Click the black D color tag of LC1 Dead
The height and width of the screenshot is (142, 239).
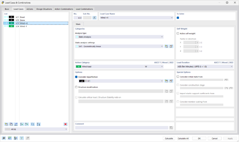(x=11, y=17)
